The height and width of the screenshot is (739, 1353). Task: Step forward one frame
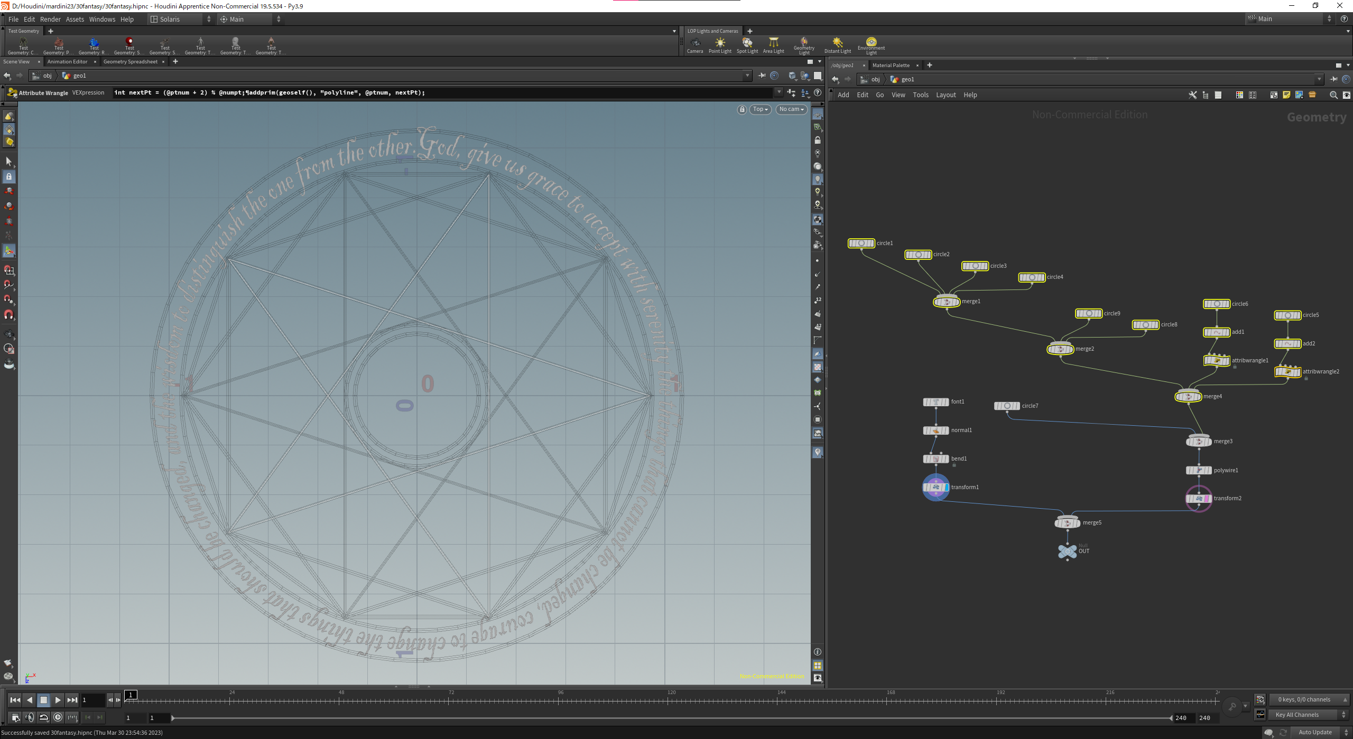point(118,700)
